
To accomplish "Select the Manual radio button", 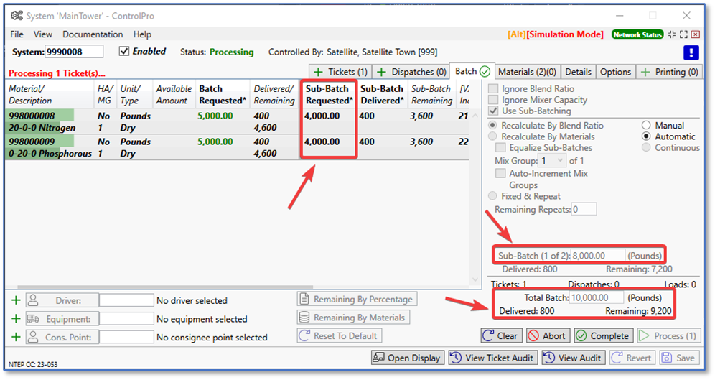I will click(x=646, y=126).
